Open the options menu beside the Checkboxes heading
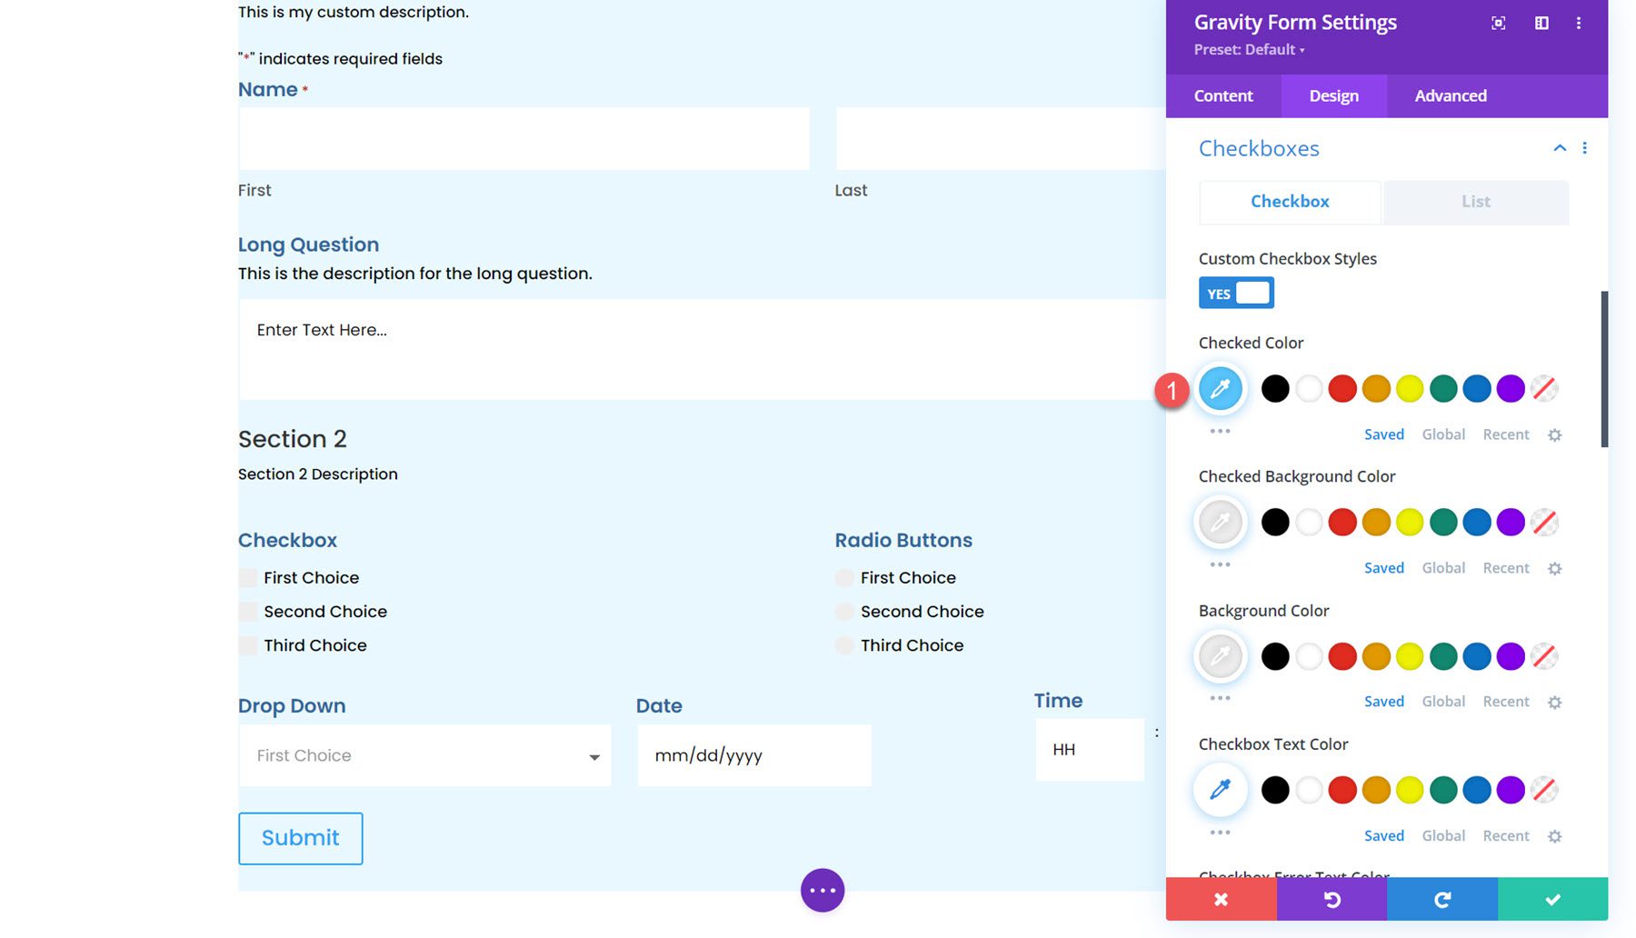1636x938 pixels. coord(1585,147)
